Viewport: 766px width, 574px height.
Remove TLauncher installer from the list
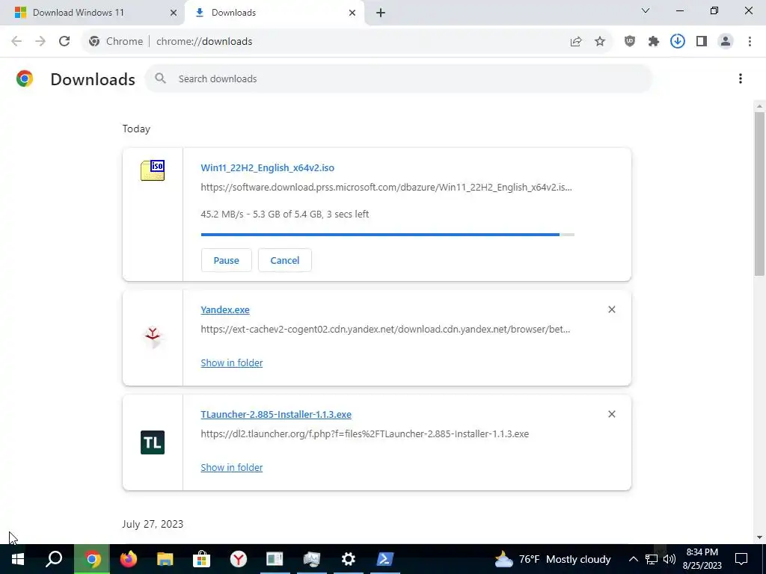[x=612, y=414]
